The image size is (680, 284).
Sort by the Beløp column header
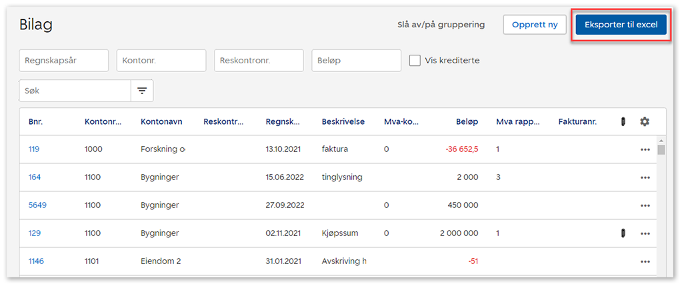pyautogui.click(x=467, y=121)
